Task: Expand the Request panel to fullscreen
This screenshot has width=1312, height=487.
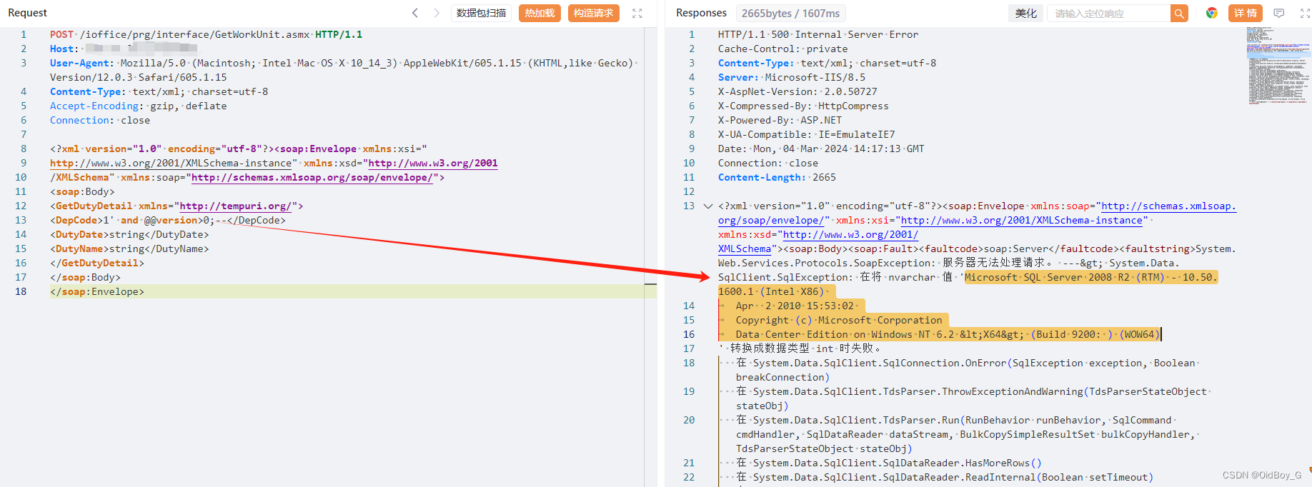Action: 637,13
